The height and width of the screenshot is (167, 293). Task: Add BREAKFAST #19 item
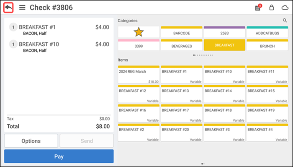tap(267, 113)
